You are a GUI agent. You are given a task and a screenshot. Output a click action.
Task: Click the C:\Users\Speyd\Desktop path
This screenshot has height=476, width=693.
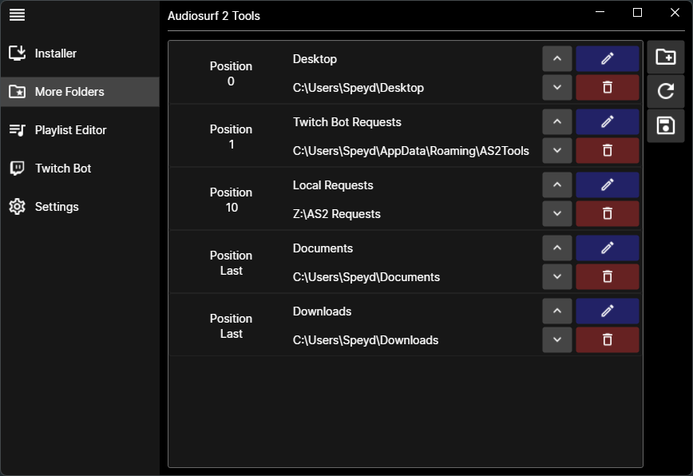358,88
